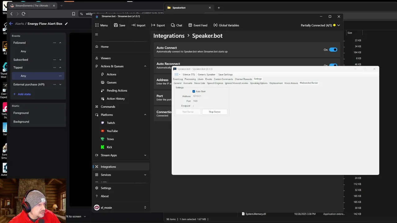Image resolution: width=397 pixels, height=223 pixels.
Task: Click the Import arrow icon
Action: pos(133,25)
